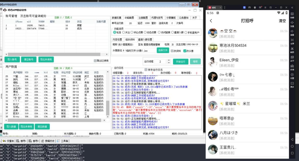Open 变量表 in the bottom toolbar

pos(8,141)
